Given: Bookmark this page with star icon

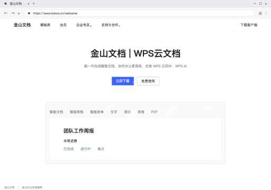Looking at the screenshot, I should click(x=260, y=13).
